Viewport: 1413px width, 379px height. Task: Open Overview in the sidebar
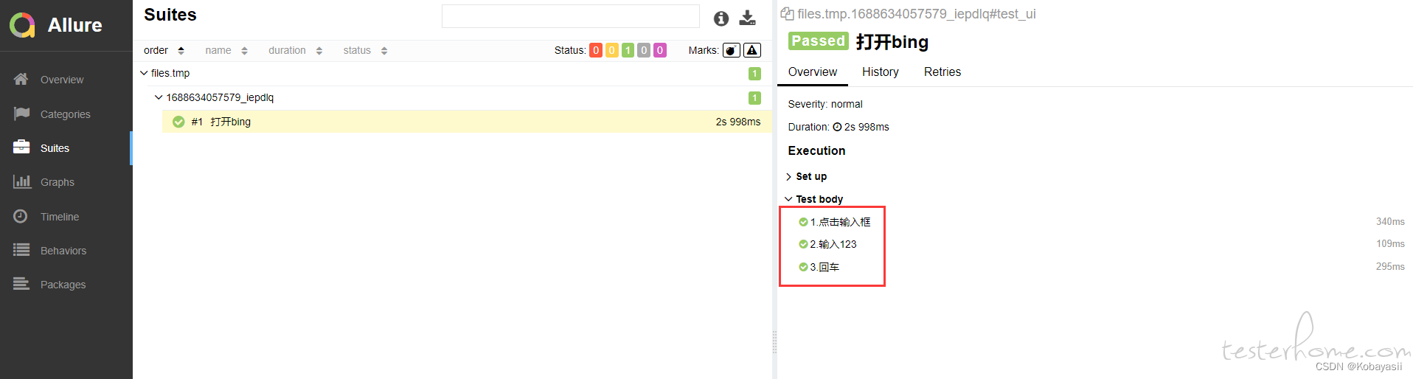[62, 80]
